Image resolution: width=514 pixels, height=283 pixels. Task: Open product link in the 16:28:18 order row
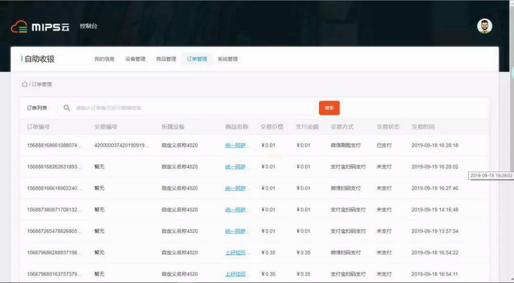(x=235, y=145)
